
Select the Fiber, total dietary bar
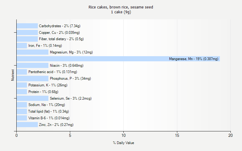(27, 39)
